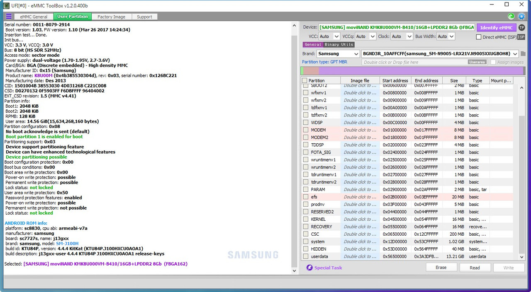Click the Read button

tap(475, 268)
